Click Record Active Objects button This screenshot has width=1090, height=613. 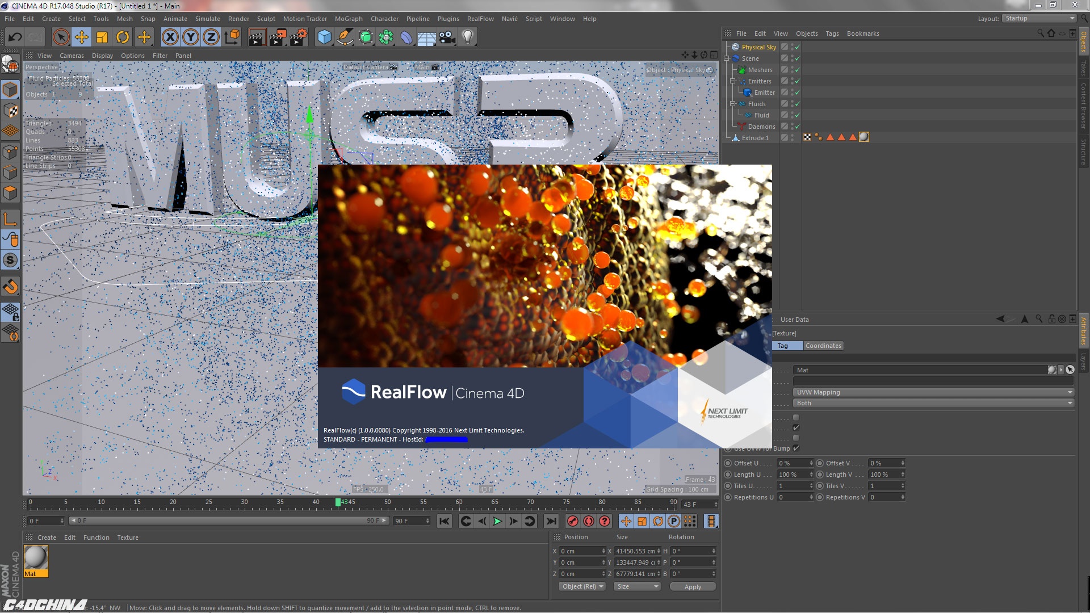(x=573, y=521)
